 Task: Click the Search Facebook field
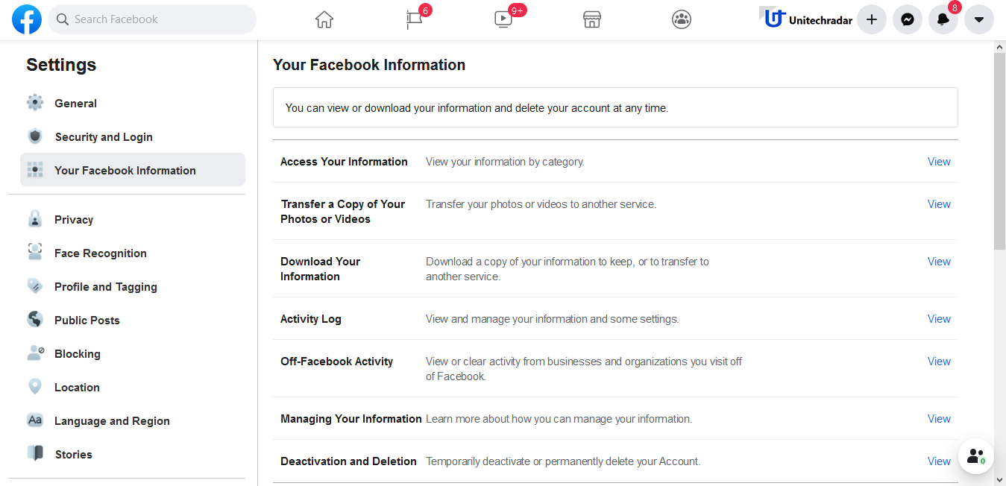pos(152,19)
